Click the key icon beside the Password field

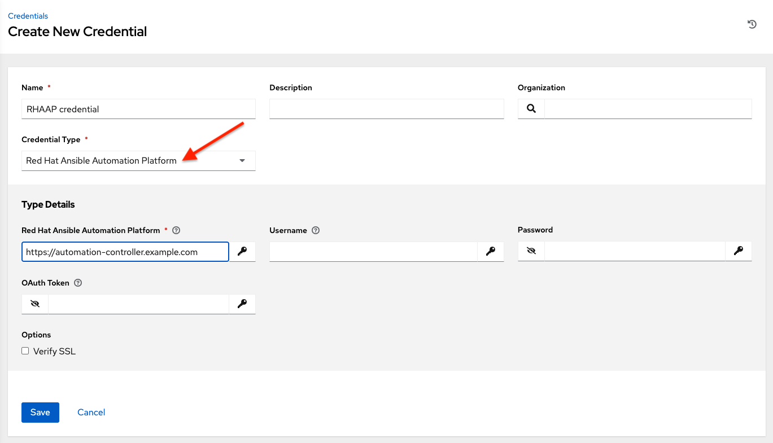(739, 251)
